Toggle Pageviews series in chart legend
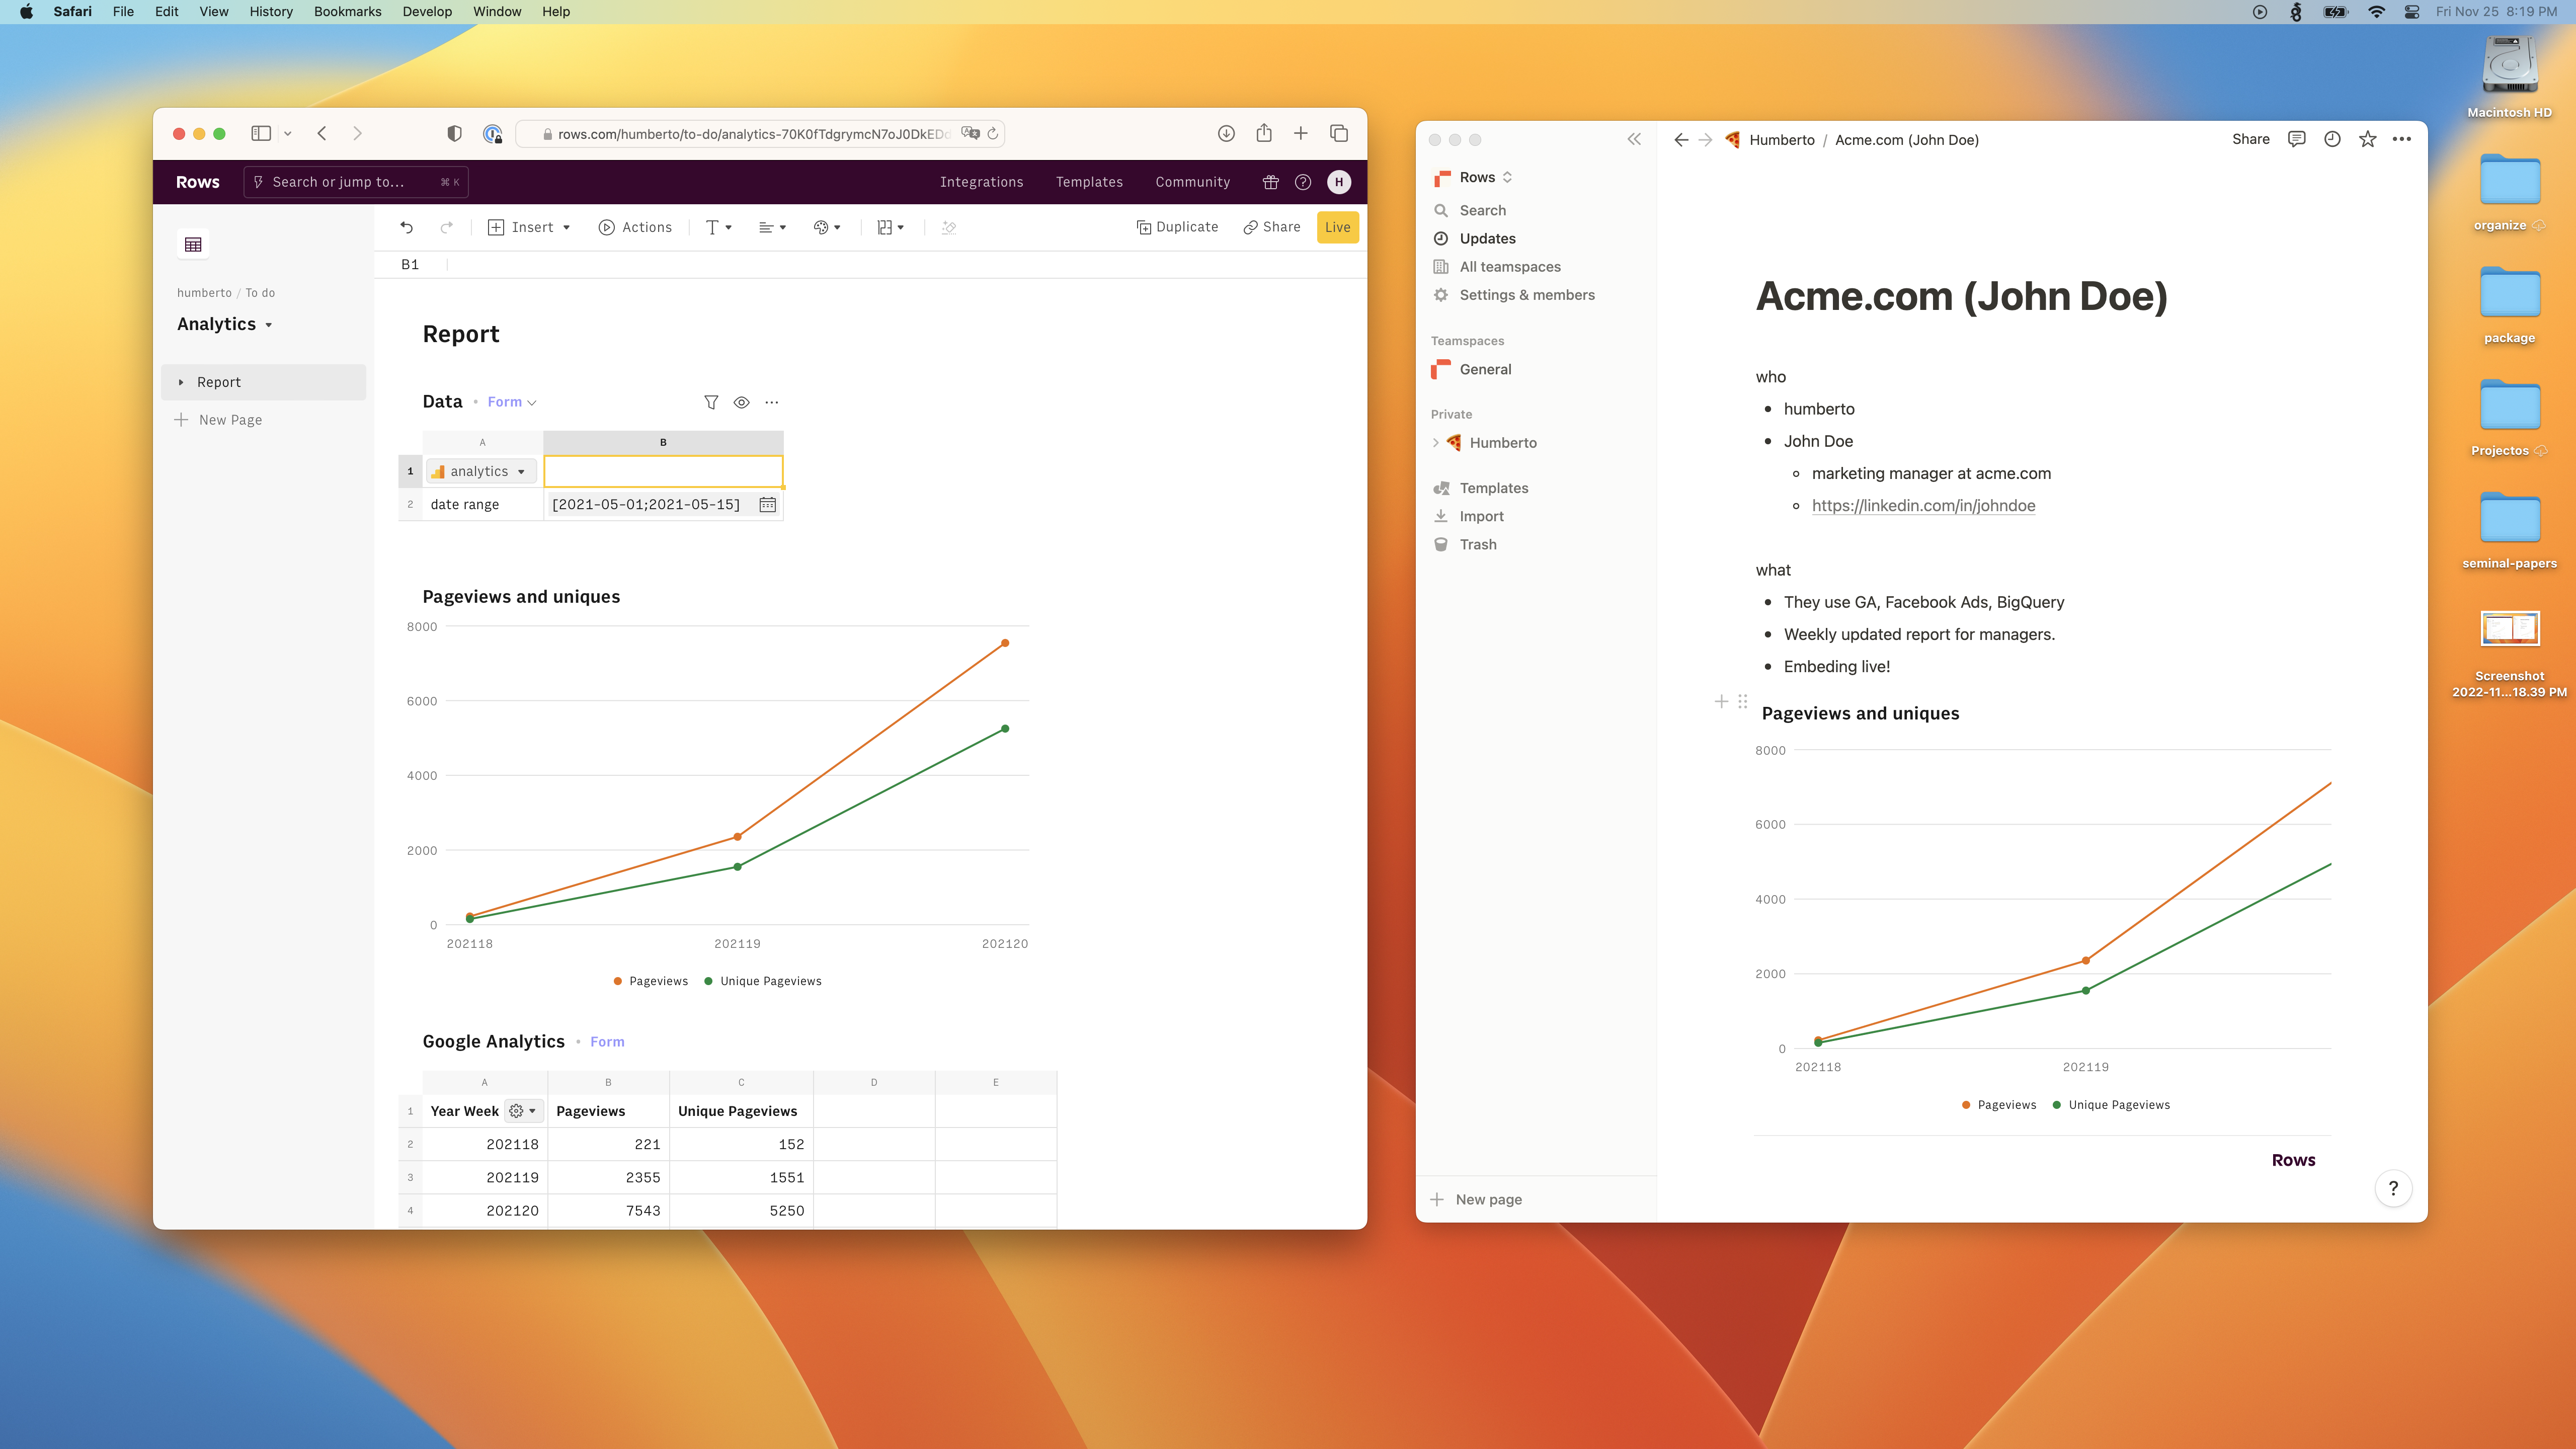Screen dimensions: 2576x1449 click(651, 981)
